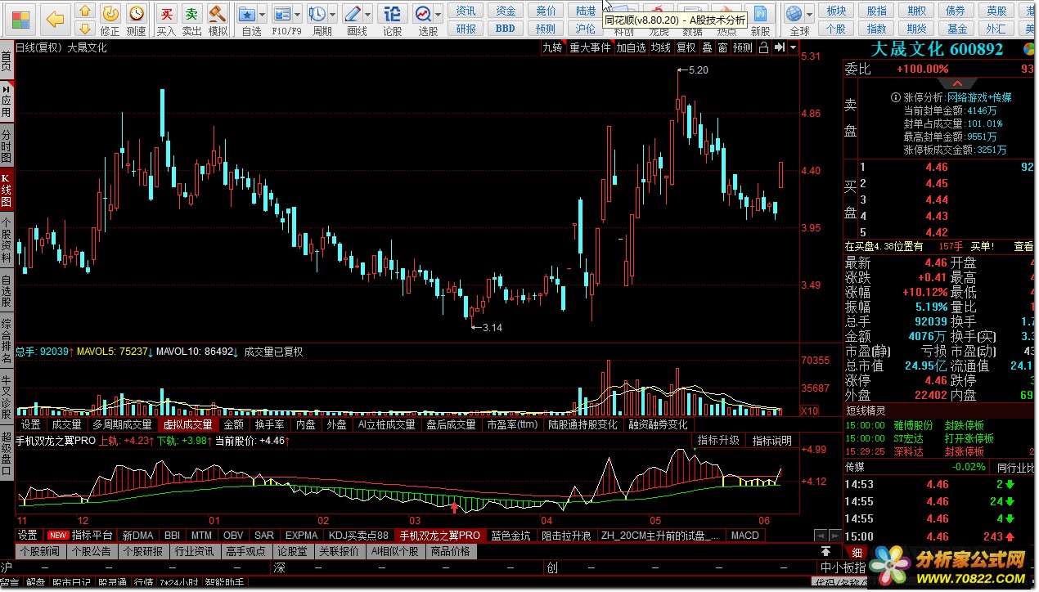Screen dimensions: 1039x592
Task: Click the 指标说明 button
Action: pyautogui.click(x=772, y=441)
